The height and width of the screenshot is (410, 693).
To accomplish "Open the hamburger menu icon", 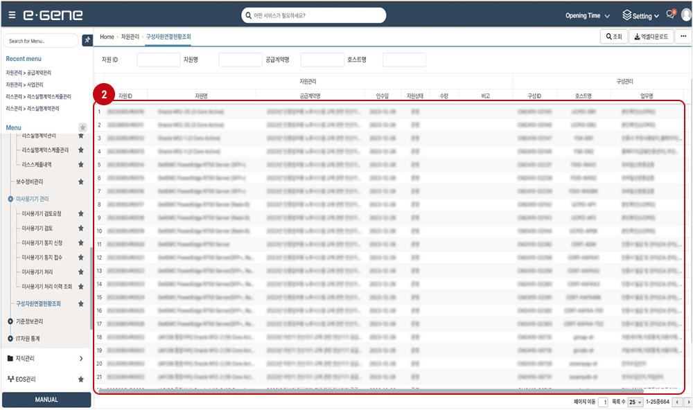I will (x=10, y=15).
